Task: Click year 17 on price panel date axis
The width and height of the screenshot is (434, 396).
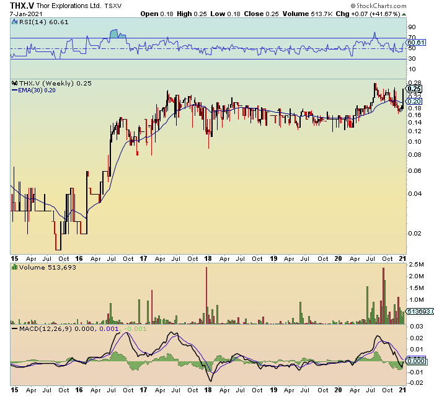Action: tap(143, 258)
